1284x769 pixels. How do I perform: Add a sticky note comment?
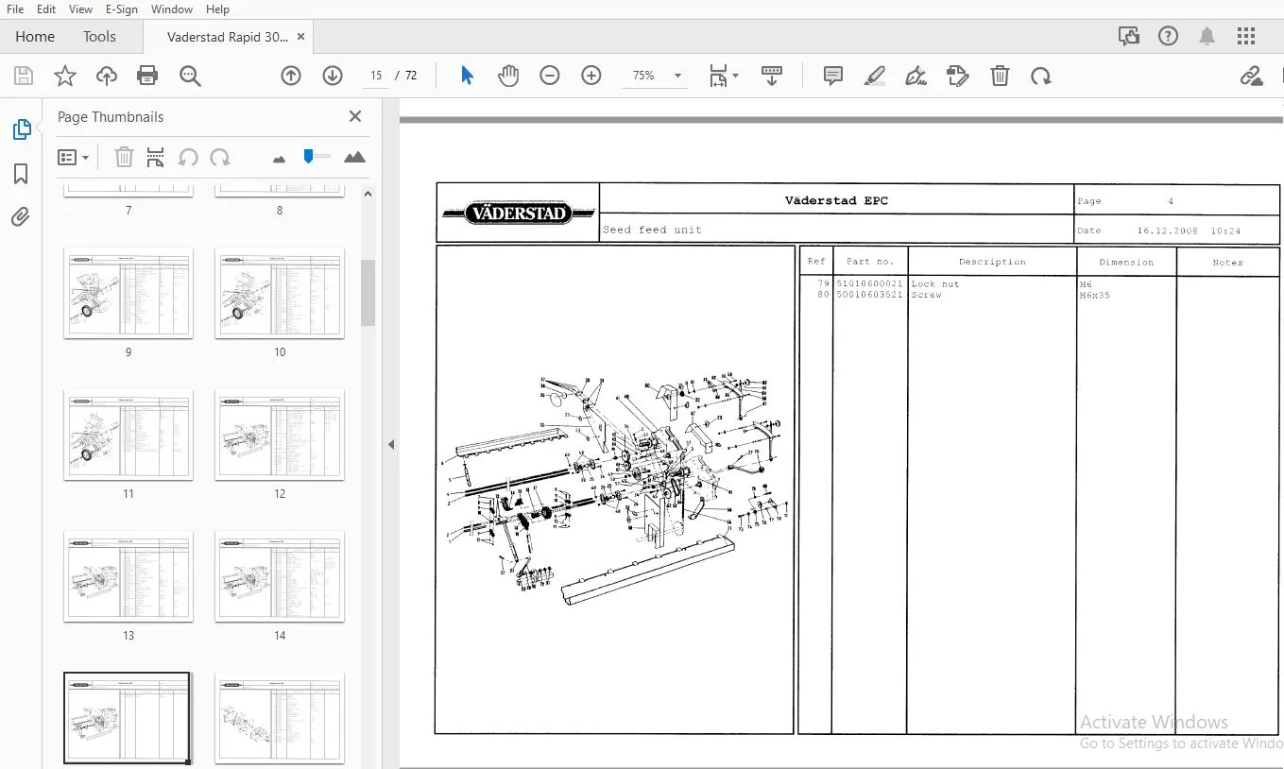833,76
